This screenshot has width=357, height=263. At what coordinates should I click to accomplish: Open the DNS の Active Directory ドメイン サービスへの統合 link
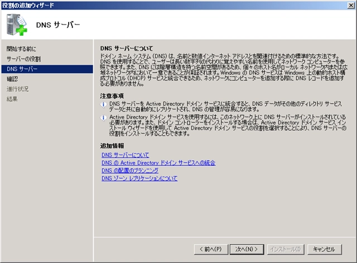(158, 163)
